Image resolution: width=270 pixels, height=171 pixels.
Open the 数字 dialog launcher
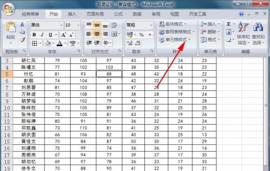coord(152,51)
